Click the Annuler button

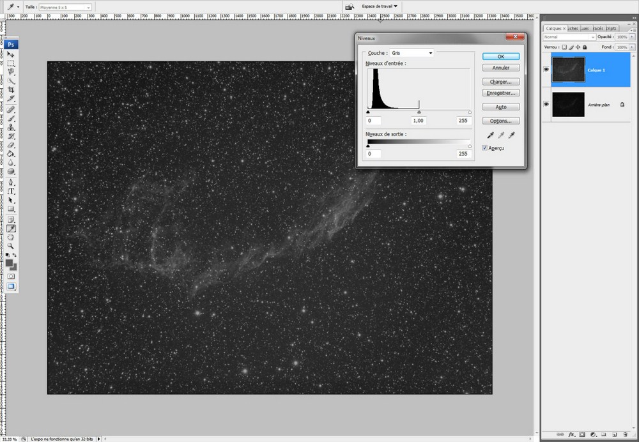pos(501,68)
